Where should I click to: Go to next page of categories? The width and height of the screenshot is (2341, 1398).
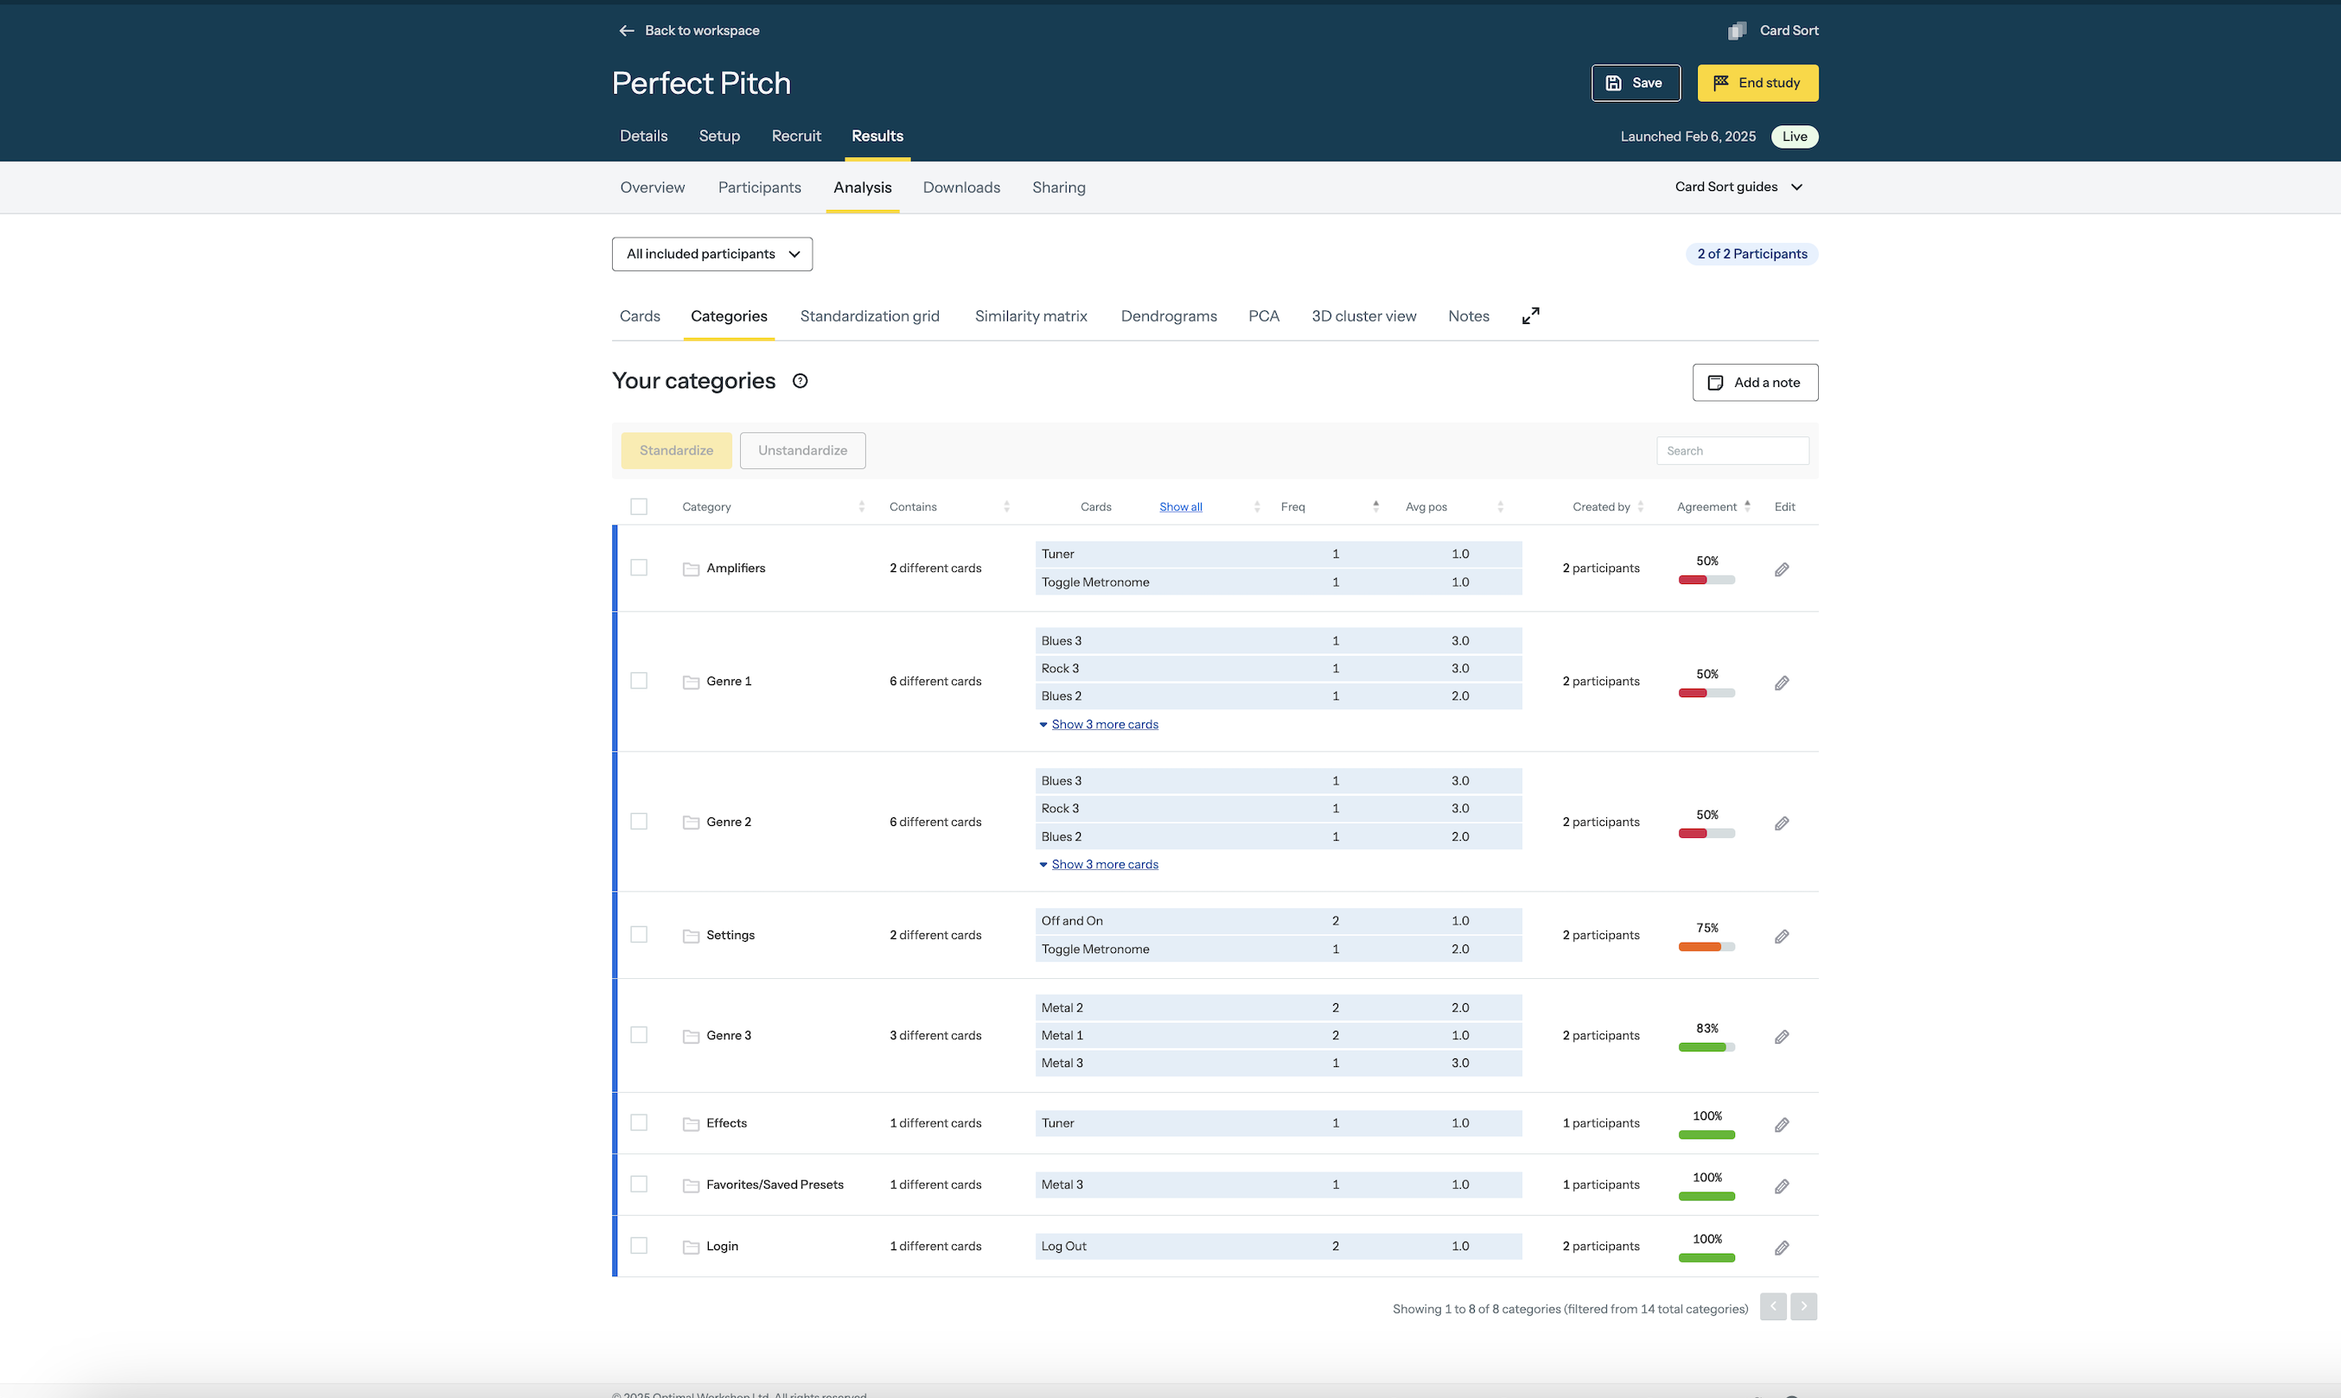(x=1803, y=1306)
